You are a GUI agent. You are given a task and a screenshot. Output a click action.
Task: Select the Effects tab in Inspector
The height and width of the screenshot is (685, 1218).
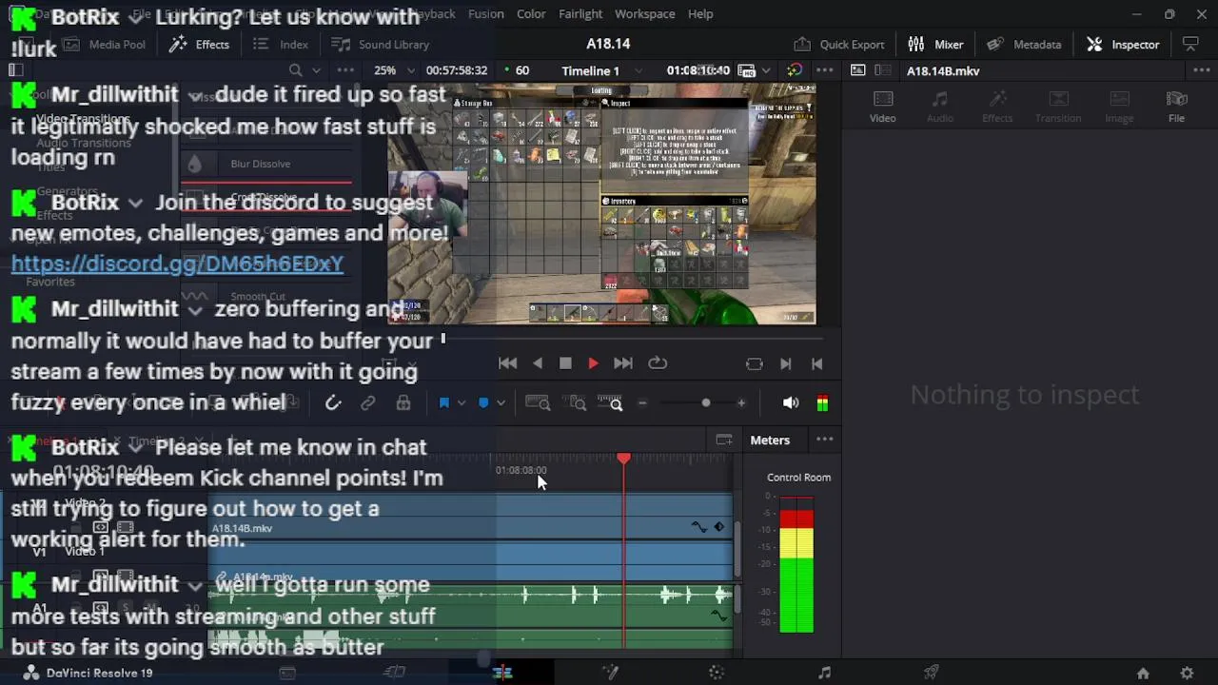997,107
